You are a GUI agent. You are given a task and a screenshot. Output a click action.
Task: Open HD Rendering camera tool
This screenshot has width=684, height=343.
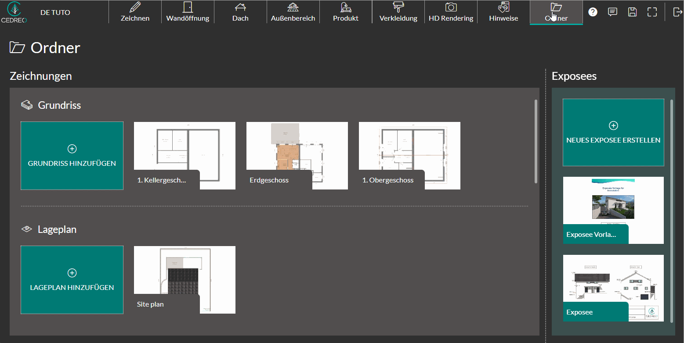tap(451, 12)
